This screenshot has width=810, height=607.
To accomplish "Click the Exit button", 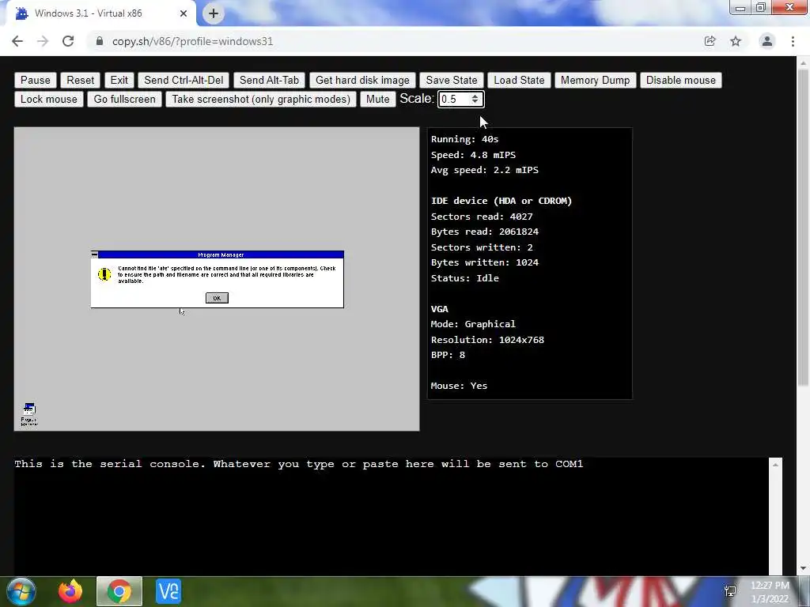I will pyautogui.click(x=119, y=80).
